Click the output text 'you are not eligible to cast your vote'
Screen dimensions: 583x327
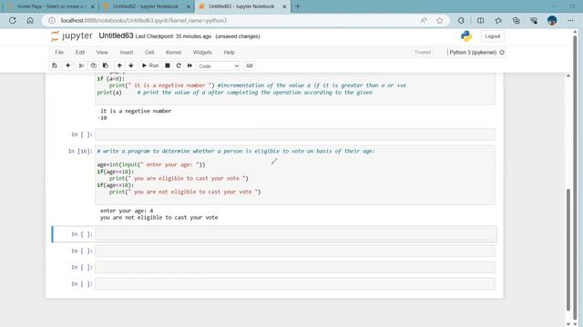(159, 218)
